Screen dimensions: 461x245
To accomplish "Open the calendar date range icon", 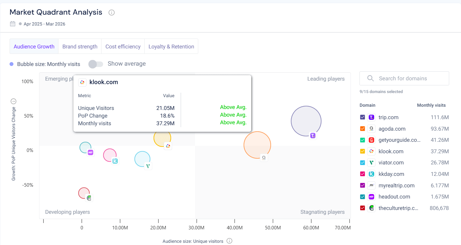I will click(x=13, y=24).
